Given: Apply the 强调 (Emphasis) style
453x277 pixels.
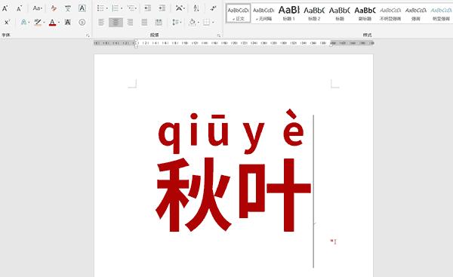Looking at the screenshot, I should [416, 14].
